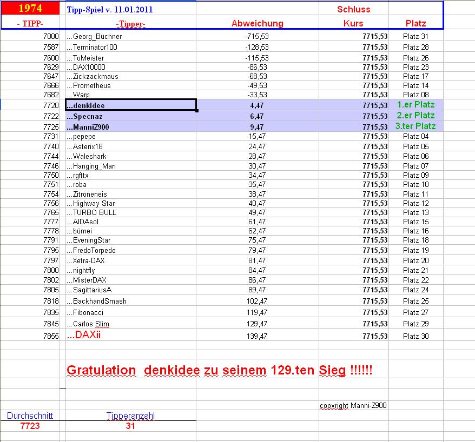
Task: Select the ToMeister cell
Action: 131,58
